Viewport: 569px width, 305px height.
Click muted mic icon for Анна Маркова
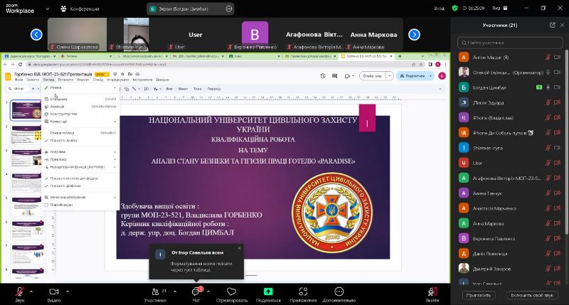(x=548, y=223)
